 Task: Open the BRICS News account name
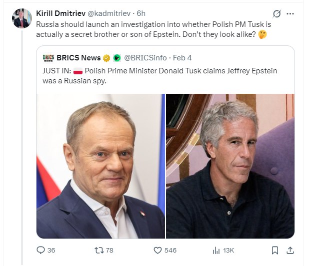[x=79, y=58]
